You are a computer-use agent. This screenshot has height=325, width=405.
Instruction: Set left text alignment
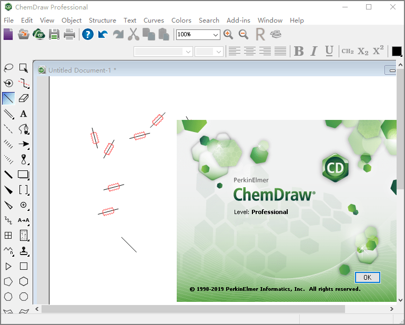(x=234, y=51)
